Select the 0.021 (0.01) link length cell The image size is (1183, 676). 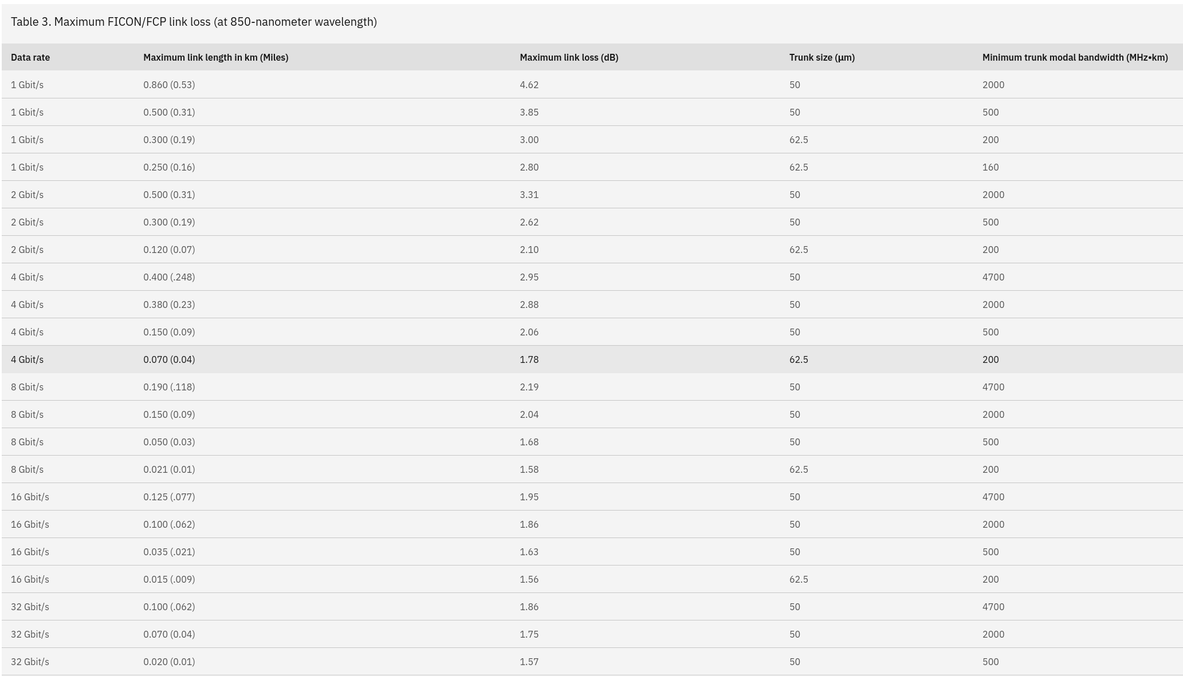(169, 469)
